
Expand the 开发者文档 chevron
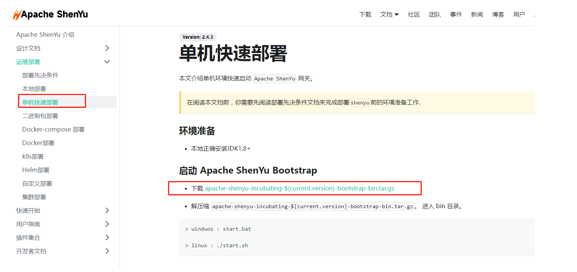coord(107,251)
